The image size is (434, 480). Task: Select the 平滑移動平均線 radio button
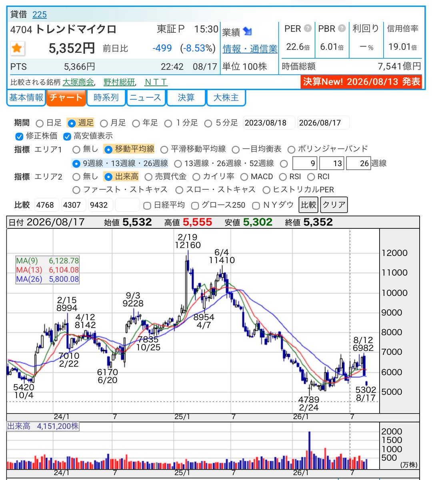pyautogui.click(x=164, y=150)
